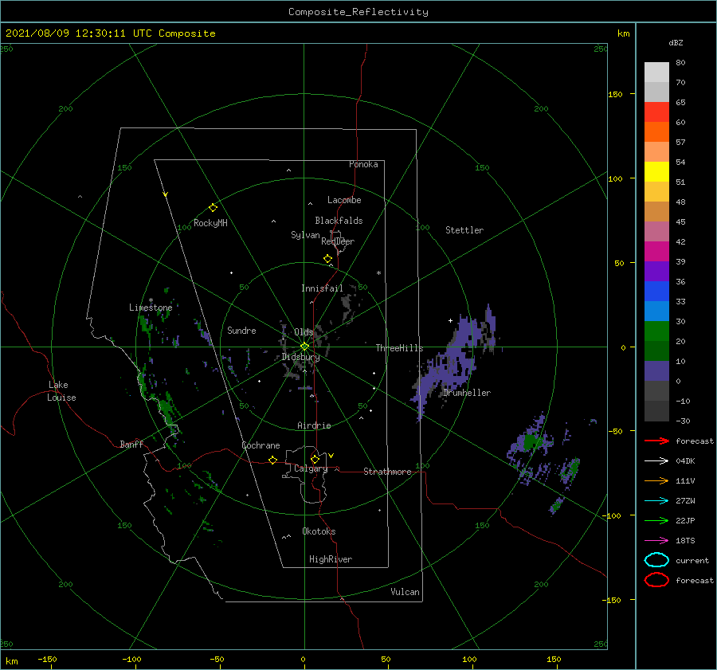Click the Calgary city label

311,468
